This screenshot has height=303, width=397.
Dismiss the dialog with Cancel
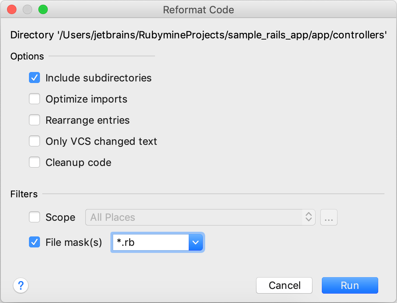pos(284,285)
